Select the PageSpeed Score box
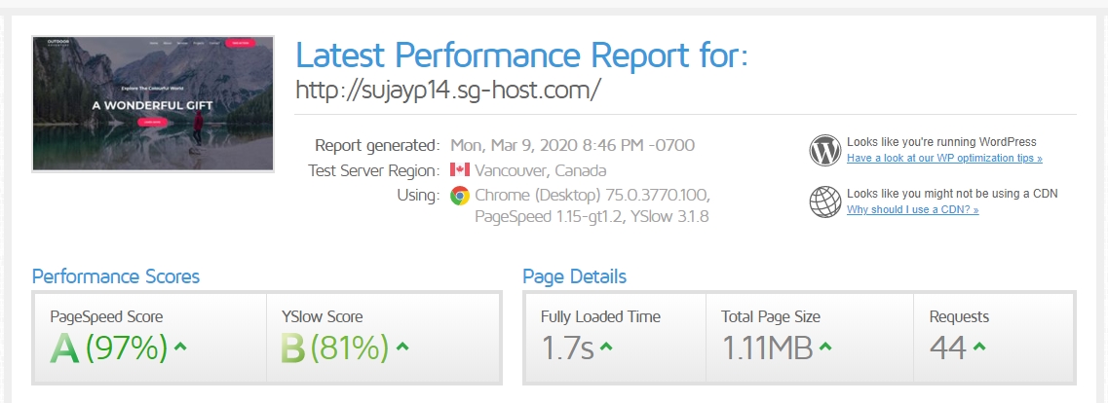Image resolution: width=1108 pixels, height=403 pixels. [150, 338]
